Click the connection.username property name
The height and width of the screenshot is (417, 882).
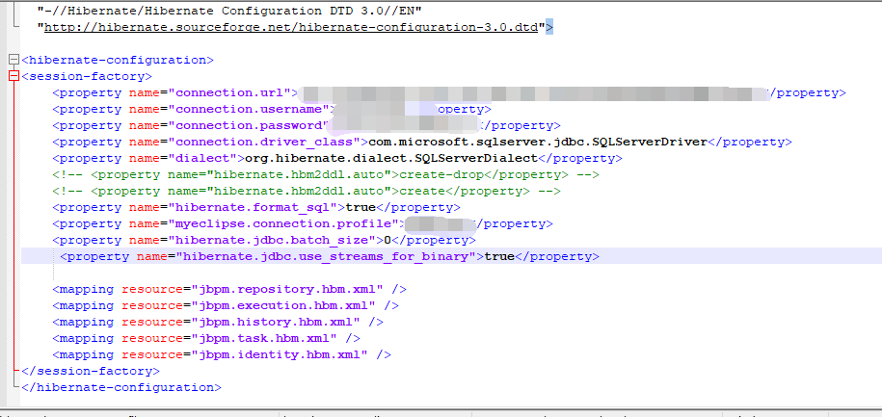252,109
